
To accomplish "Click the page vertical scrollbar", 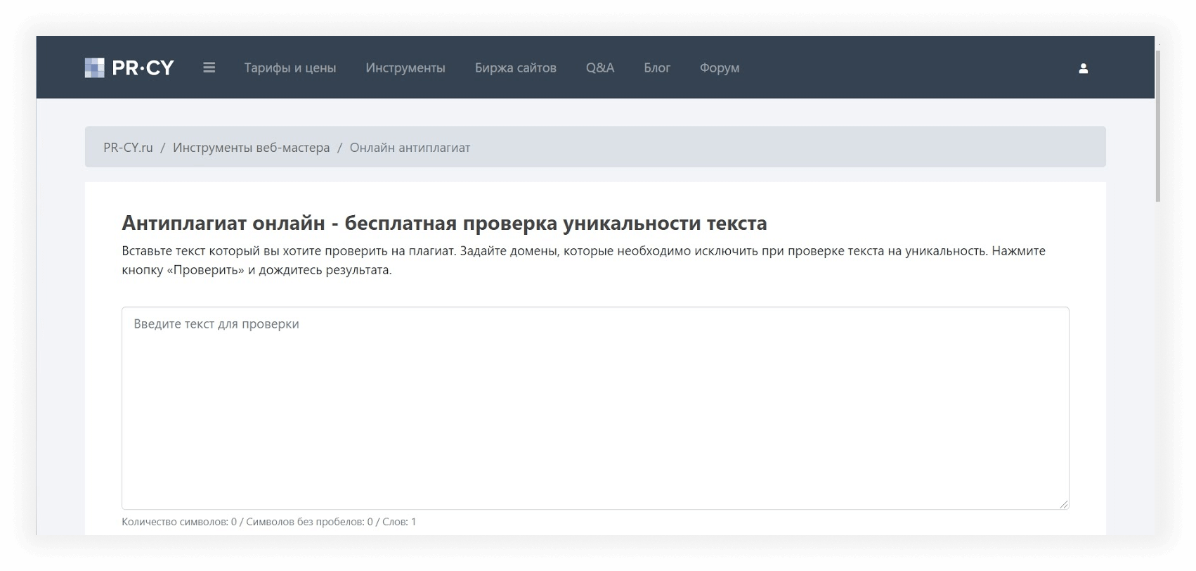I will (1158, 127).
